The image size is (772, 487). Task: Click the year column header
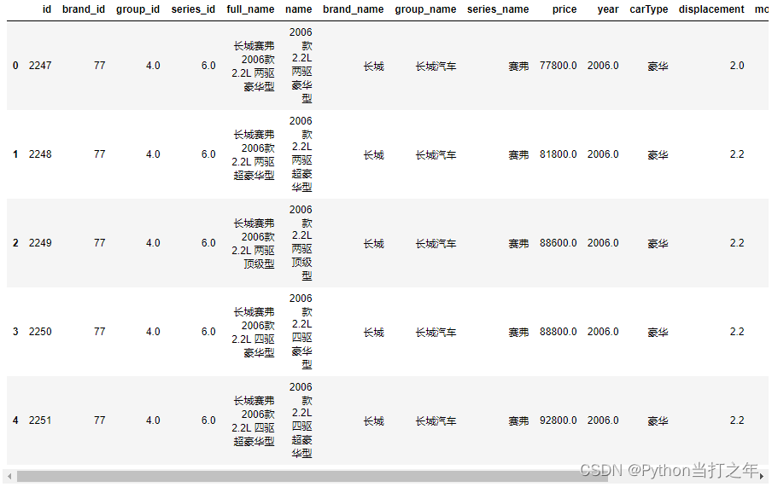(608, 9)
